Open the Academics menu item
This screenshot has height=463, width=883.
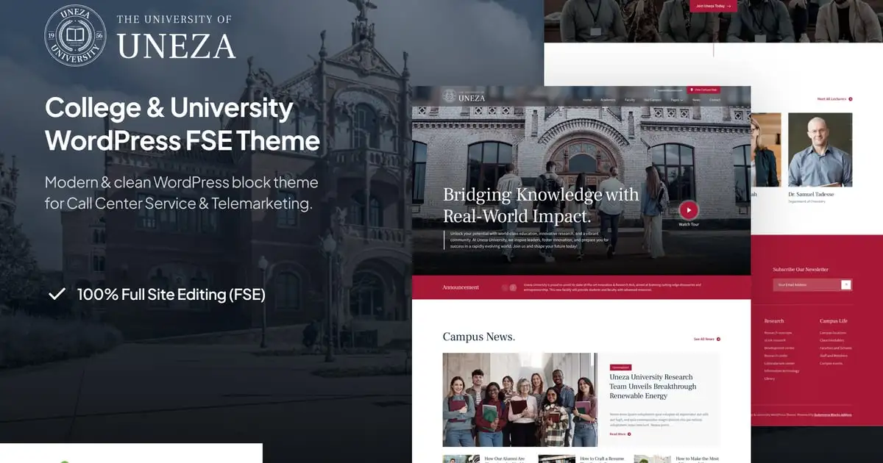coord(608,99)
